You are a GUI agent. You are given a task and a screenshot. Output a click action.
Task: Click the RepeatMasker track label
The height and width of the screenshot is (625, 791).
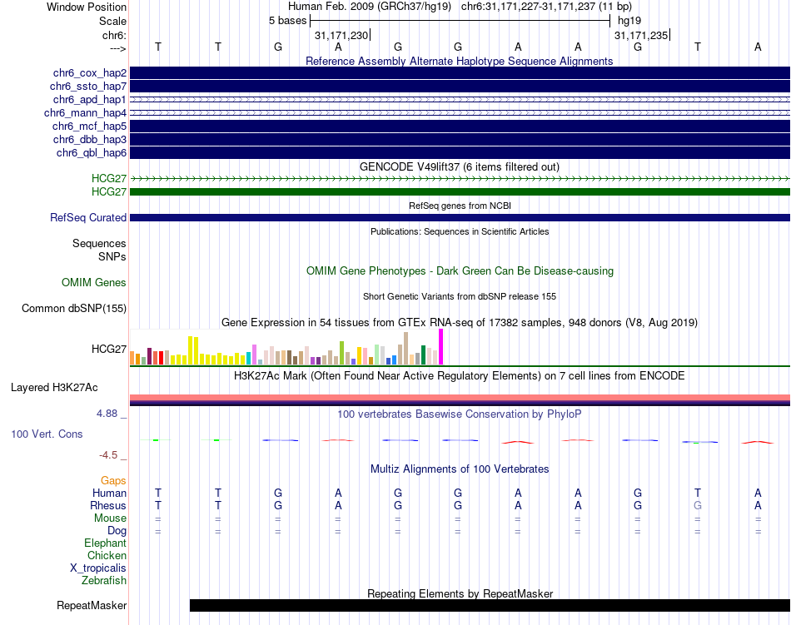[x=92, y=605]
